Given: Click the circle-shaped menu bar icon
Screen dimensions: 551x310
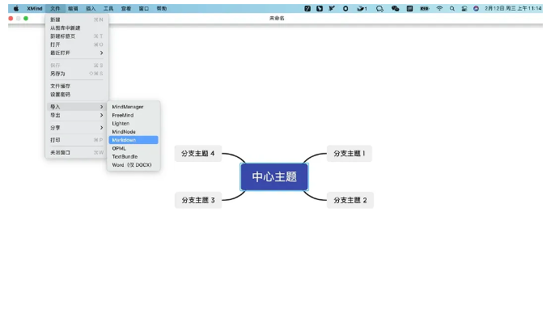Looking at the screenshot, I should coord(345,8).
